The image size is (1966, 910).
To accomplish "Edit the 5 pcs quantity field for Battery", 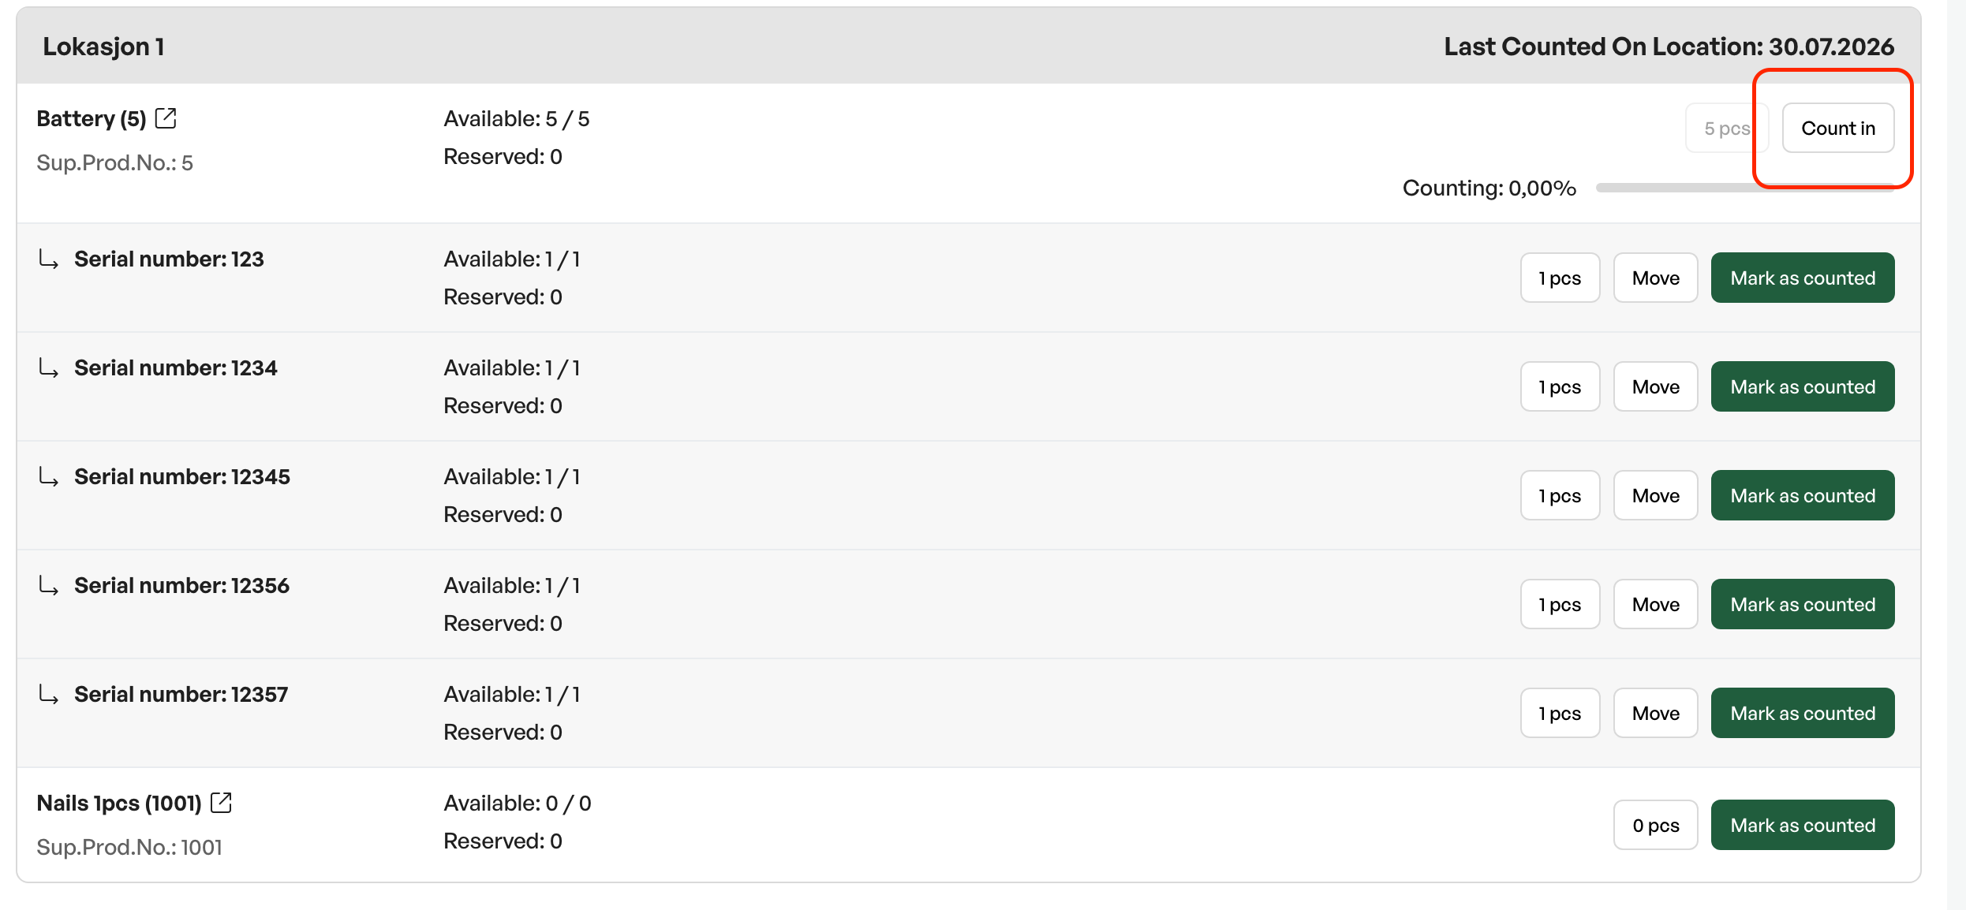I will (1726, 128).
